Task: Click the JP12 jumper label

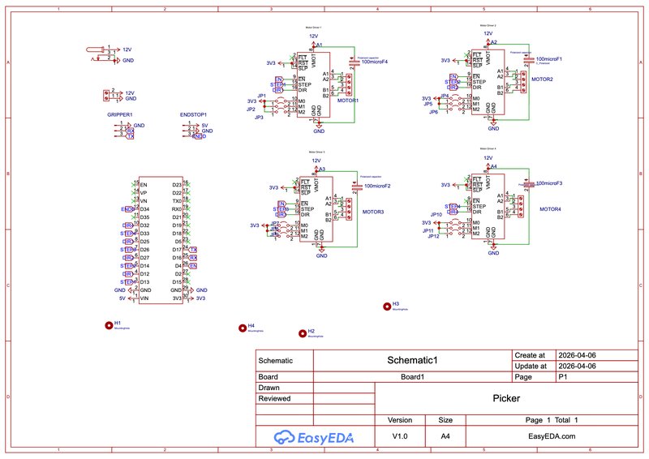Action: [433, 236]
